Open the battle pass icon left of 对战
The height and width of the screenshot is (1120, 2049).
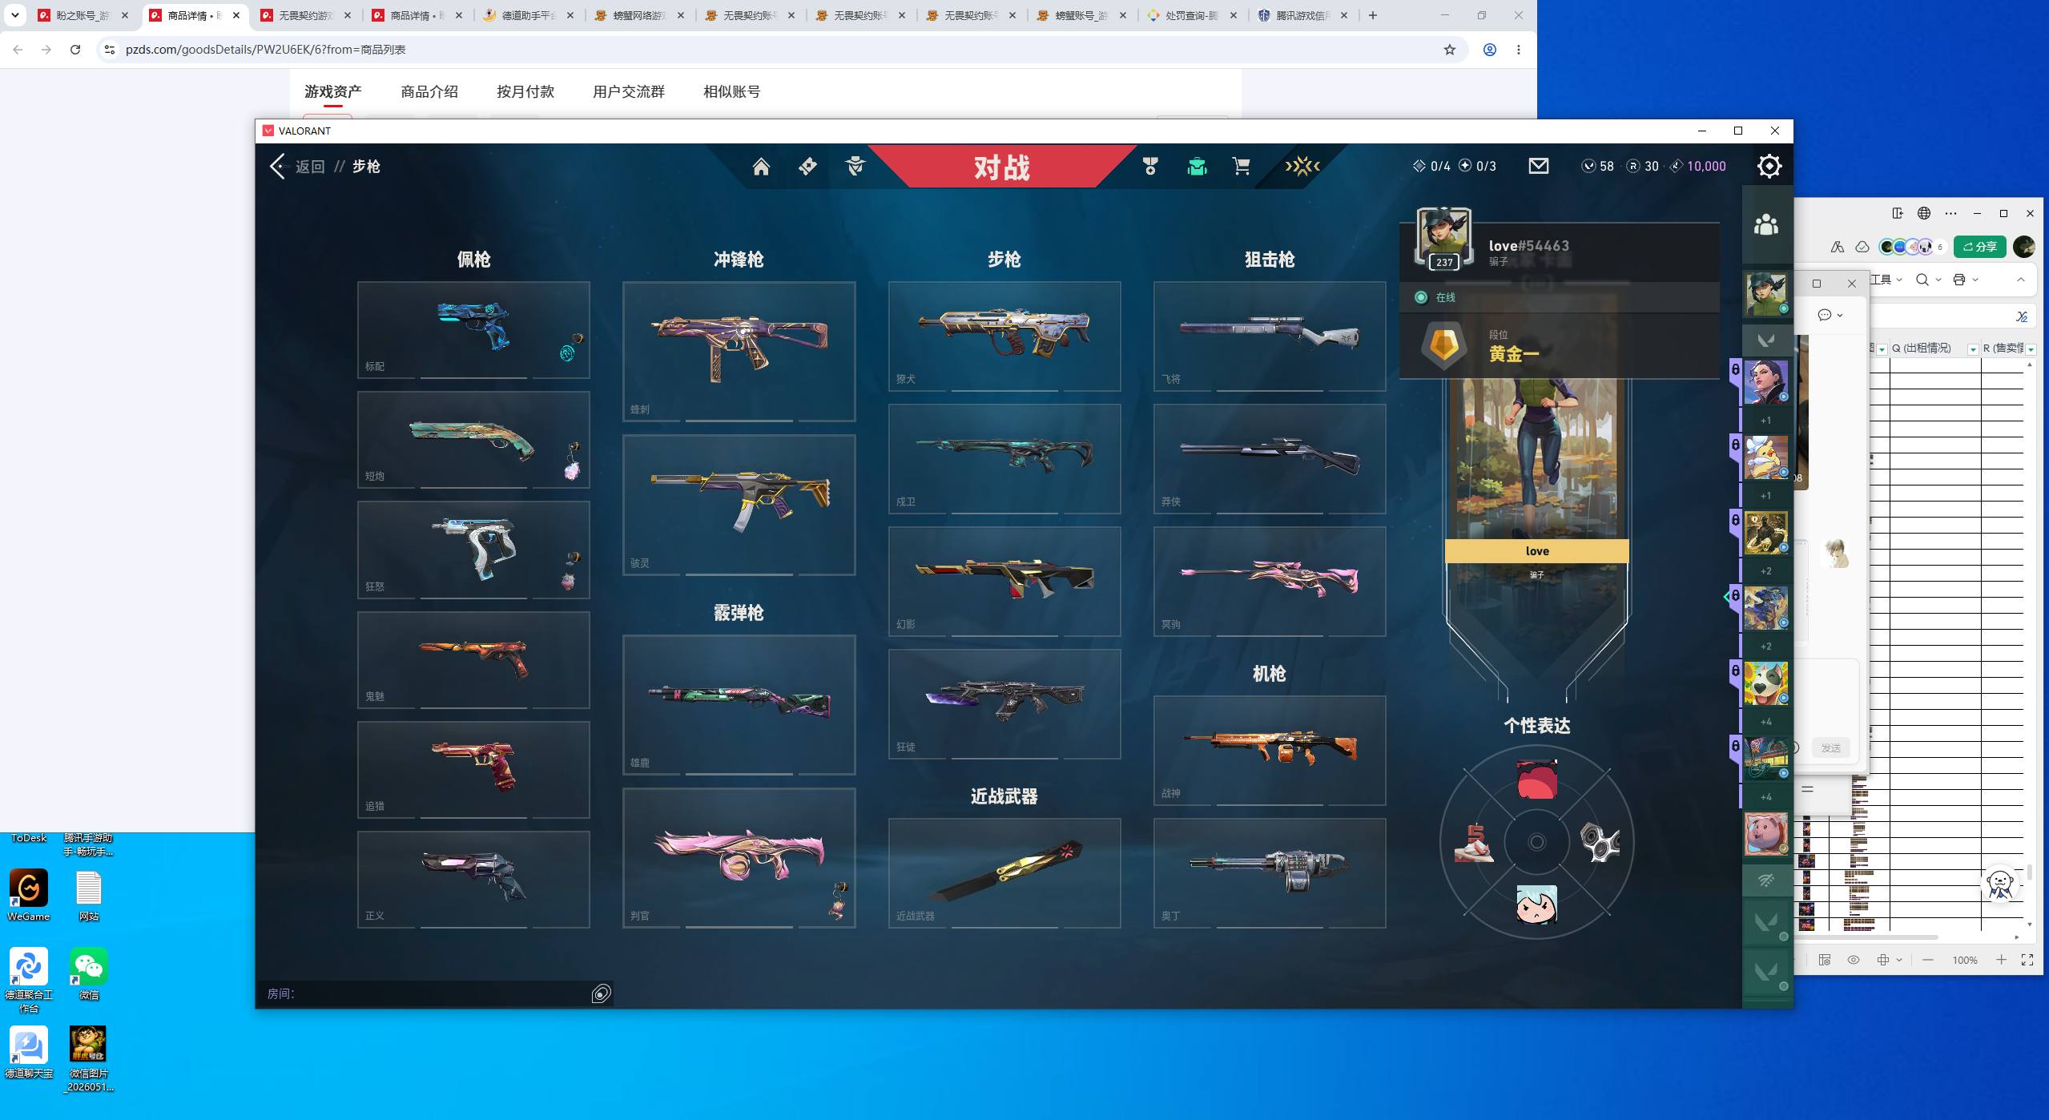click(807, 166)
